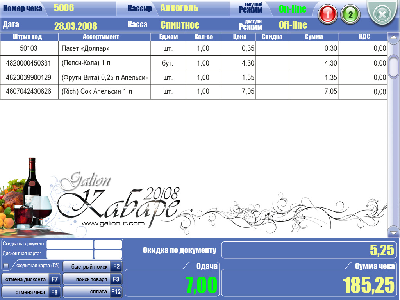Click the green round button 2
This screenshot has height=300, width=400.
click(350, 15)
